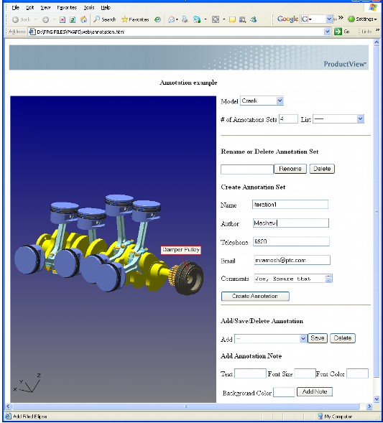This screenshot has height=423, width=383.
Task: Click the Damper Pulley annotation label
Action: (181, 250)
